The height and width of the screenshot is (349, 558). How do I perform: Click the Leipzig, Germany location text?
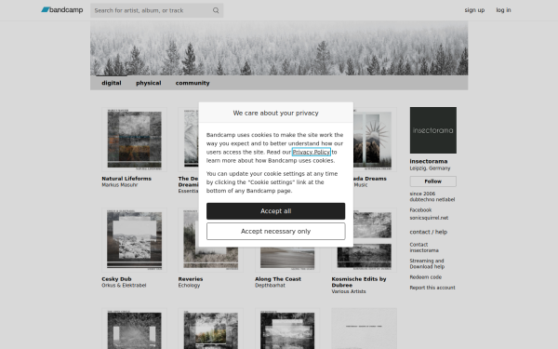[x=430, y=168]
